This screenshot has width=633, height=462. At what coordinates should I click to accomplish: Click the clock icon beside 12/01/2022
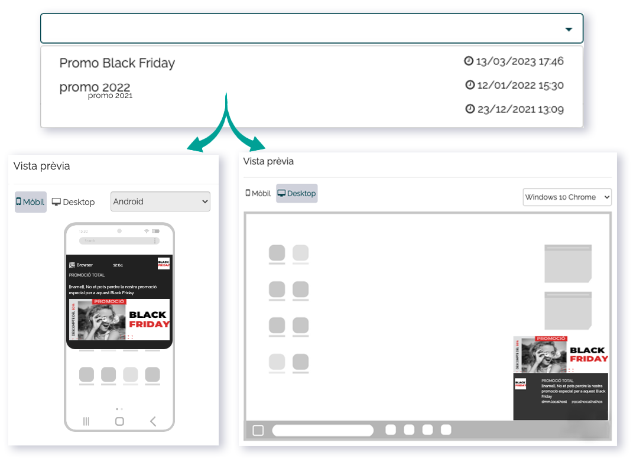(470, 84)
